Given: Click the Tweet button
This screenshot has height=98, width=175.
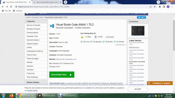Looking at the screenshot, I should (141, 17).
